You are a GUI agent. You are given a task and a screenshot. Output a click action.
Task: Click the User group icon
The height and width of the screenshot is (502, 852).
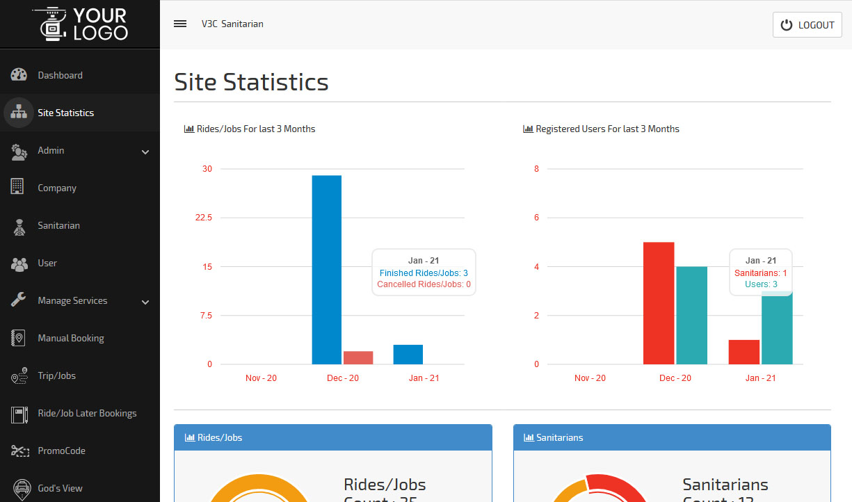click(19, 263)
